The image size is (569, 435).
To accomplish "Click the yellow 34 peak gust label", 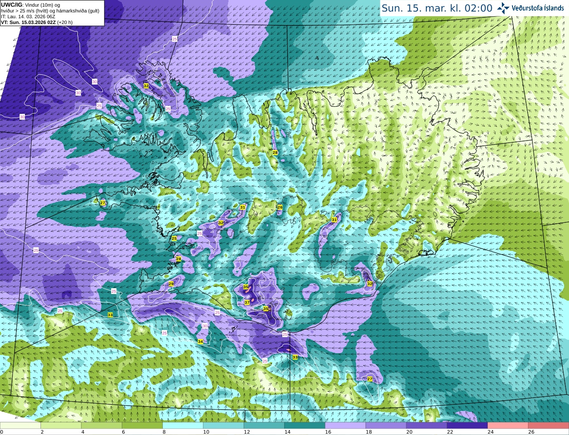I will 200,342.
